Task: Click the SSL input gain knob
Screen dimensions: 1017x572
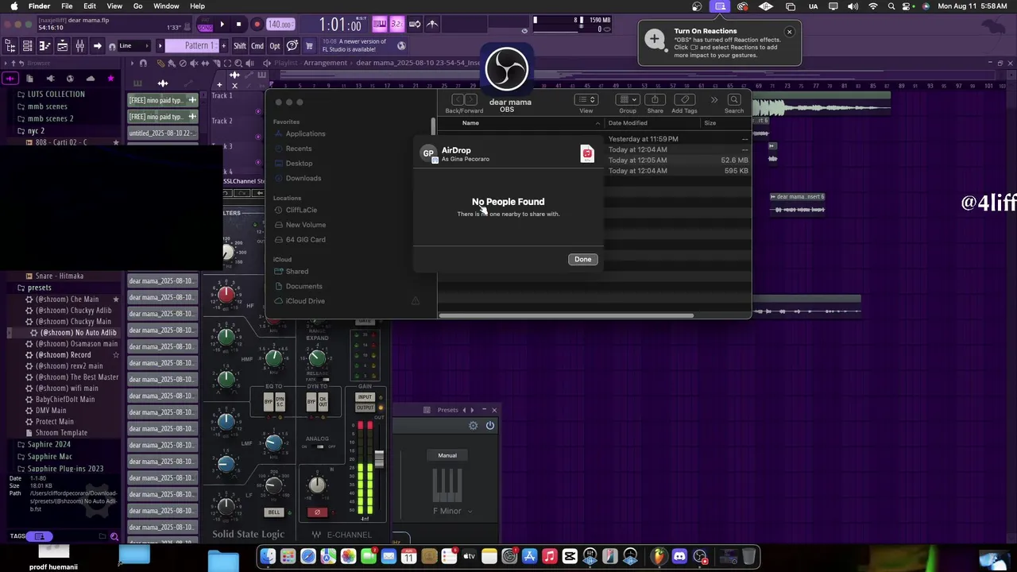Action: pyautogui.click(x=316, y=484)
